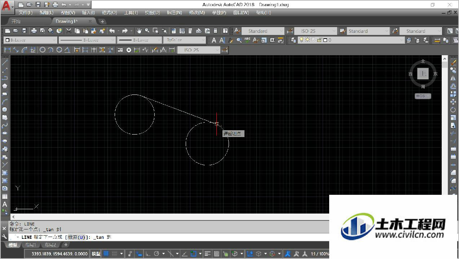Screen dimensions: 459x259
Task: Click the ByLayer color box swatch
Action: click(x=7, y=40)
